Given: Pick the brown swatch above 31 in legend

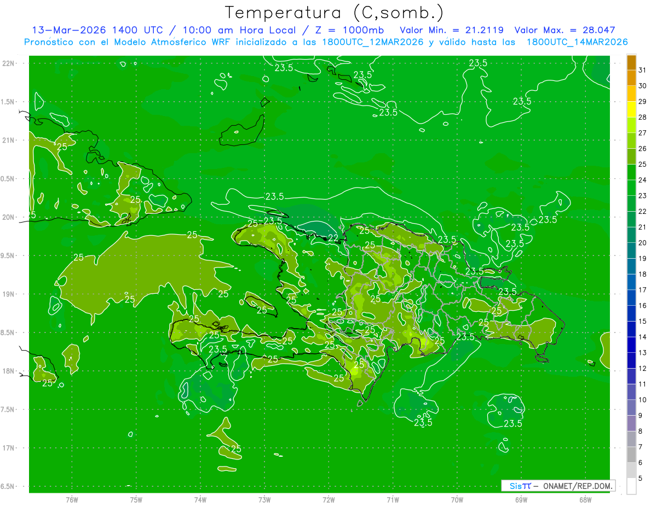Looking at the screenshot, I should pos(631,62).
